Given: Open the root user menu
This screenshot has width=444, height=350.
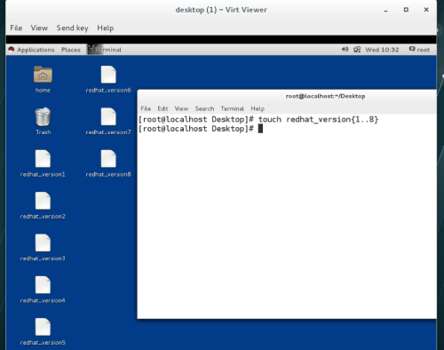Looking at the screenshot, I should [419, 50].
